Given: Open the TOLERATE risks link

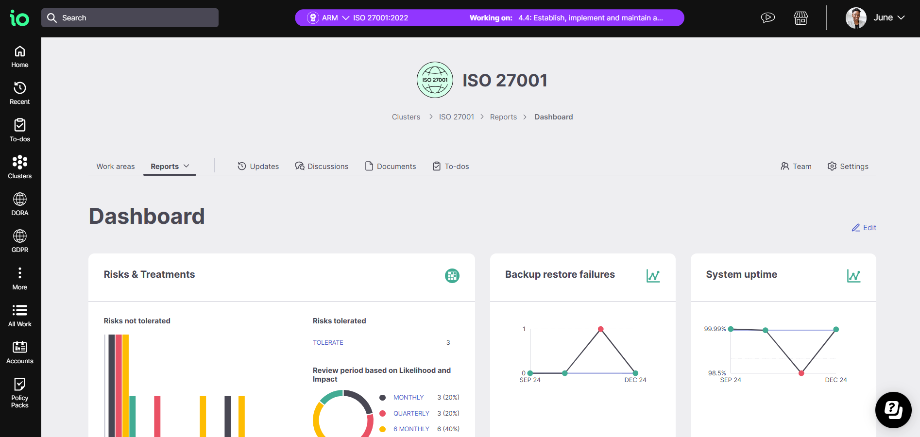Looking at the screenshot, I should tap(328, 342).
